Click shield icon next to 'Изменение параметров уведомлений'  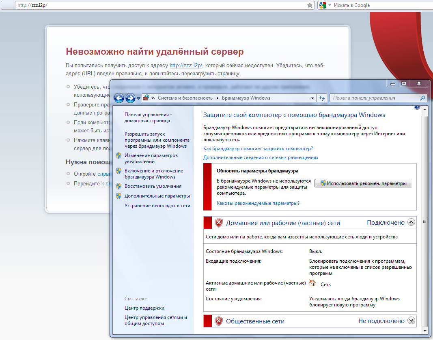coord(118,155)
